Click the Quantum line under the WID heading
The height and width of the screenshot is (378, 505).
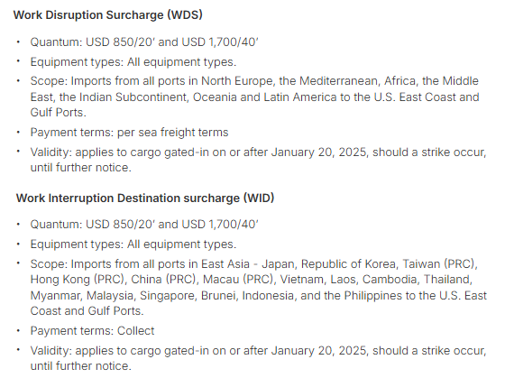144,225
